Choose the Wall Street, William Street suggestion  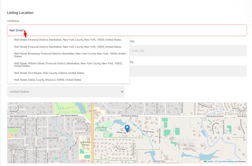point(68,65)
